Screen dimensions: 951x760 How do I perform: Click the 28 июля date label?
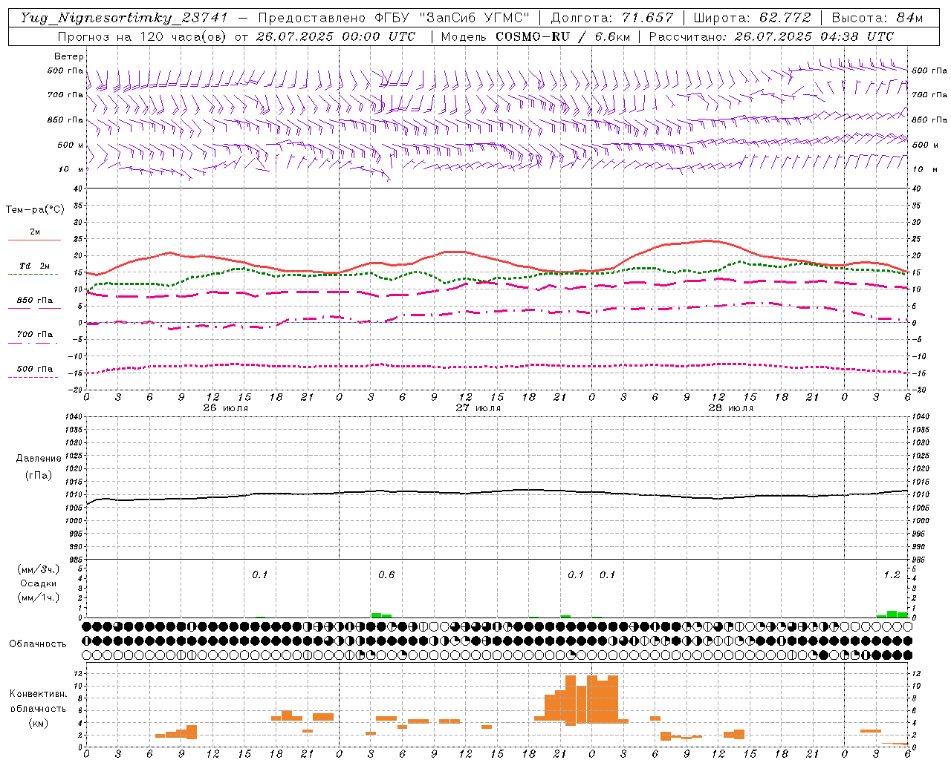pos(730,408)
